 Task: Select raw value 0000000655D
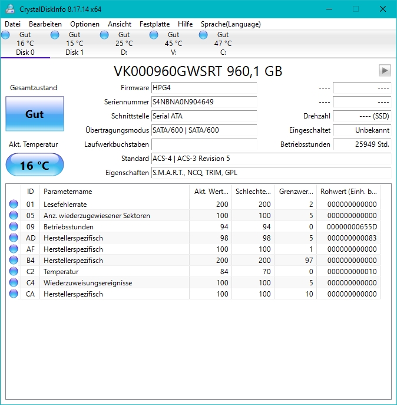coord(352,227)
